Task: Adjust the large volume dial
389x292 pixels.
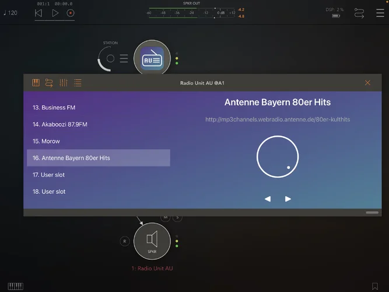Action: pos(278,157)
